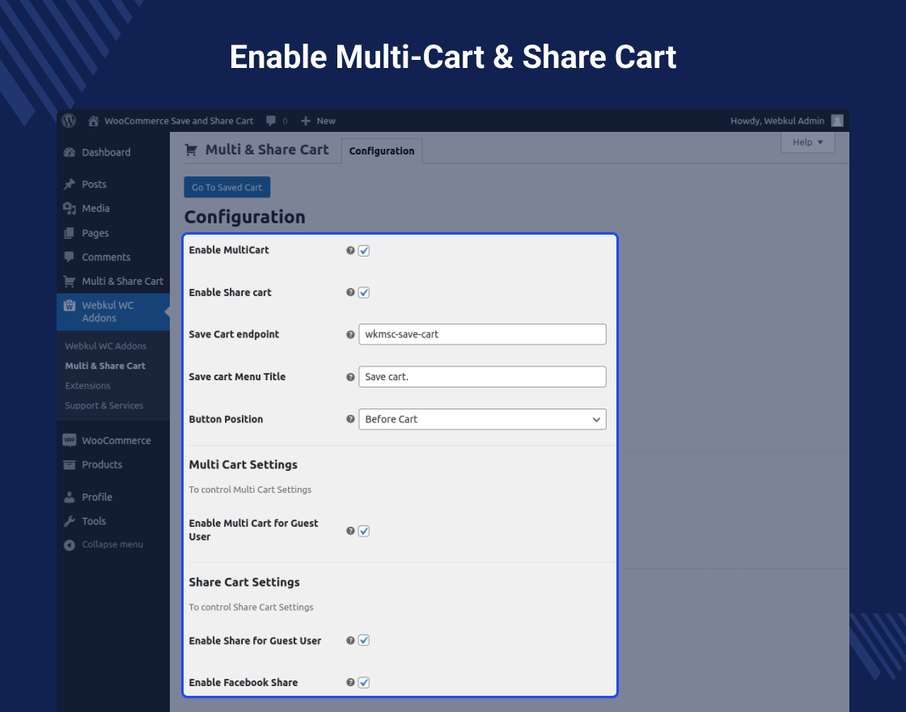Toggle Enable Share for Guest User checkbox
The width and height of the screenshot is (906, 712).
point(364,640)
